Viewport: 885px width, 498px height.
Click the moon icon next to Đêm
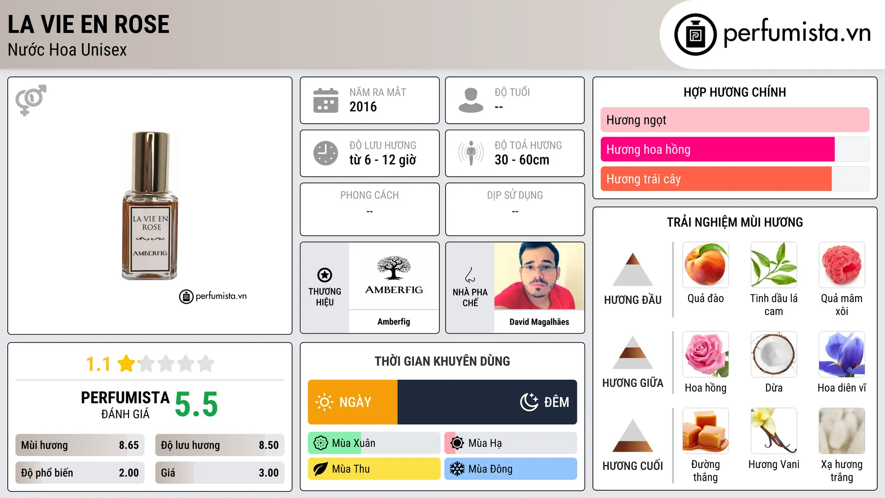529,402
